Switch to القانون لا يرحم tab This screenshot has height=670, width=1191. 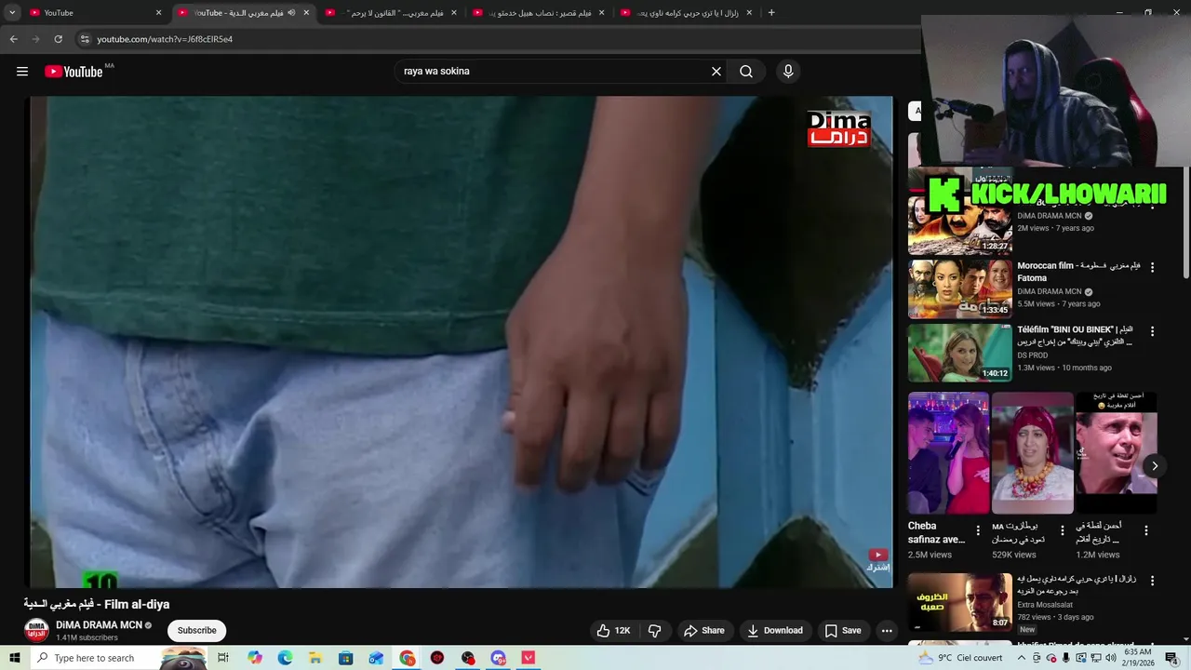pyautogui.click(x=391, y=13)
